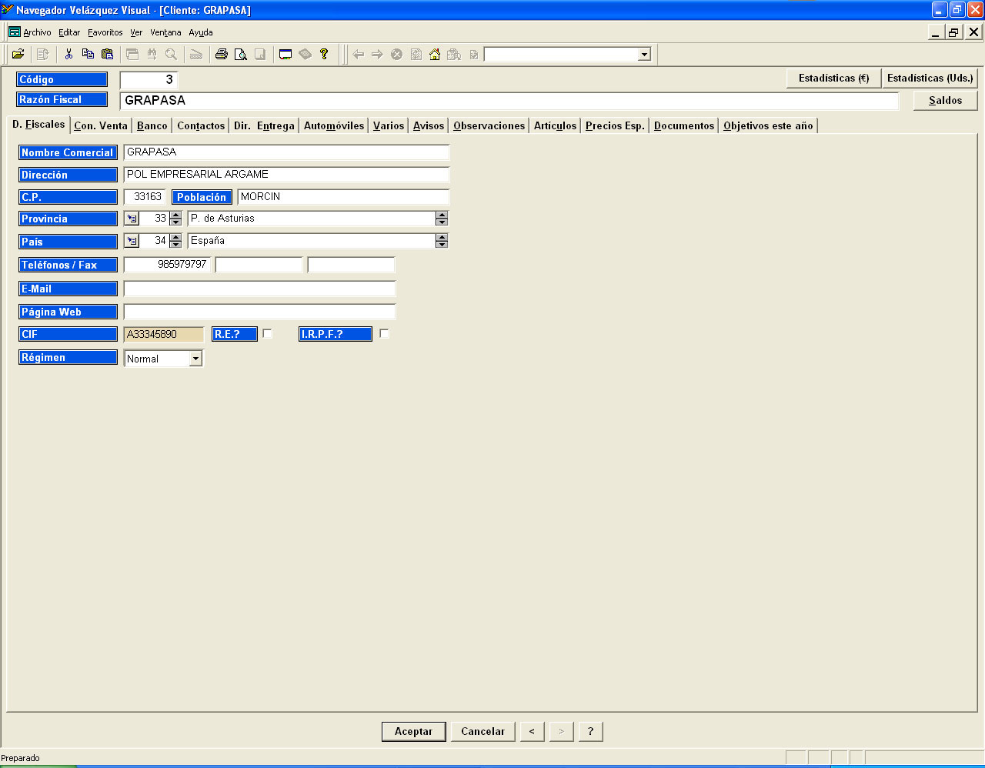The height and width of the screenshot is (768, 985).
Task: Click the P. de Asturias list spinner
Action: pos(442,219)
